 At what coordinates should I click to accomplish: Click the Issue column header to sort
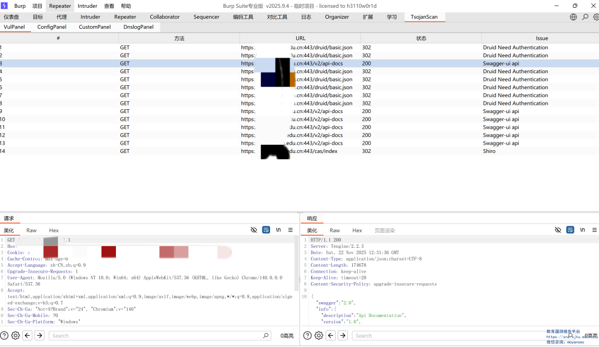coord(541,38)
